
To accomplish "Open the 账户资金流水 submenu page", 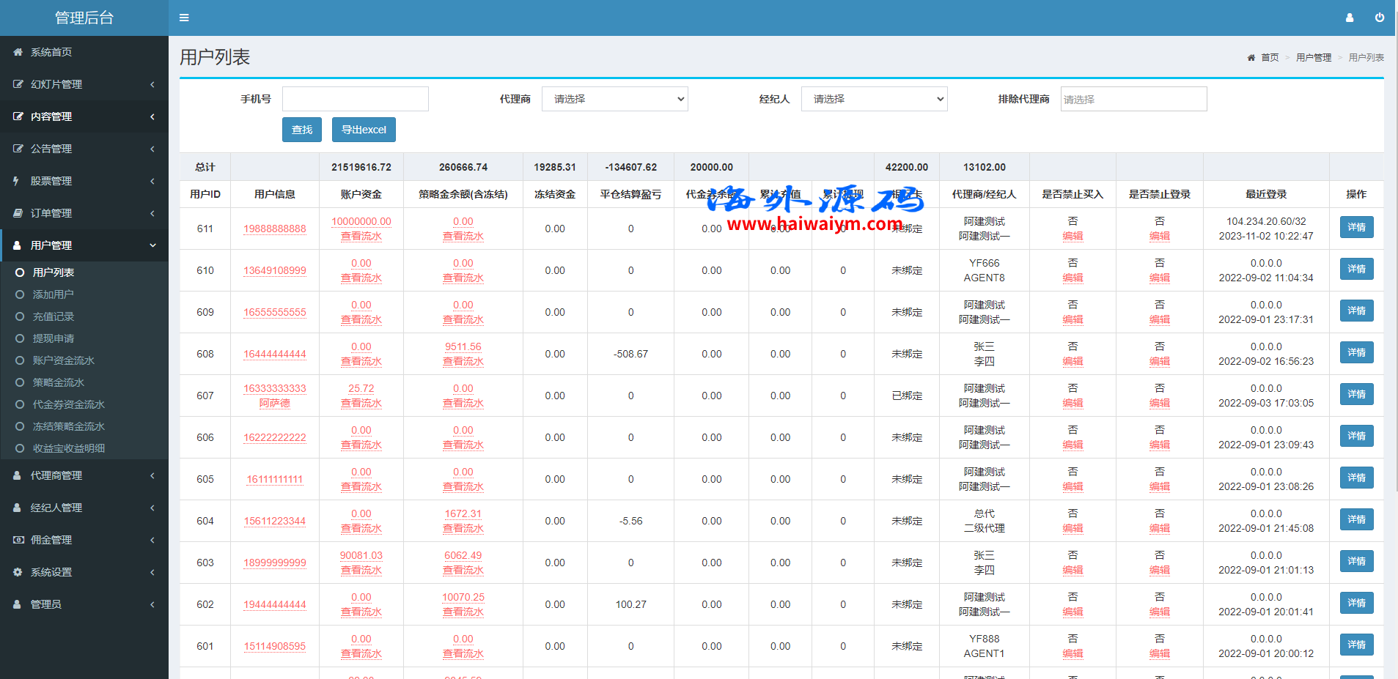I will click(x=63, y=360).
